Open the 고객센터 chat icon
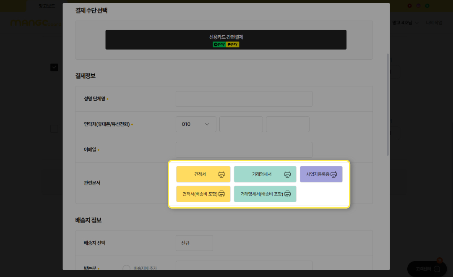This screenshot has width=453, height=277. click(437, 269)
